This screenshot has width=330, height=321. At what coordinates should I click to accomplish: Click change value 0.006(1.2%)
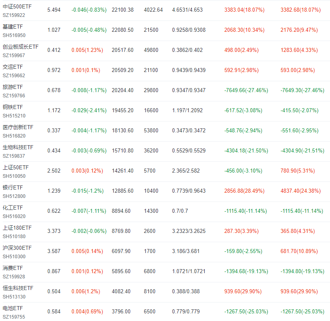point(86,292)
